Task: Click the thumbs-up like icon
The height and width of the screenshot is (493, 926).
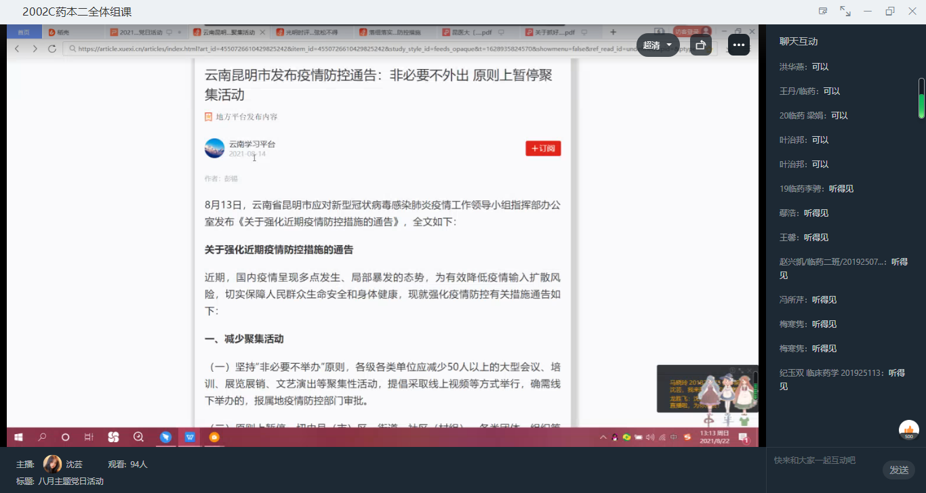Action: (x=908, y=430)
